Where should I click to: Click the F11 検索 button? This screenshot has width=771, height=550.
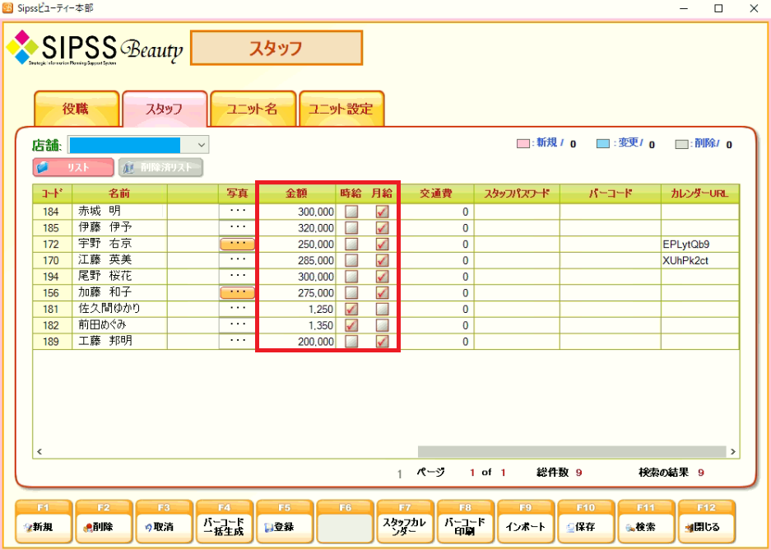pos(646,521)
